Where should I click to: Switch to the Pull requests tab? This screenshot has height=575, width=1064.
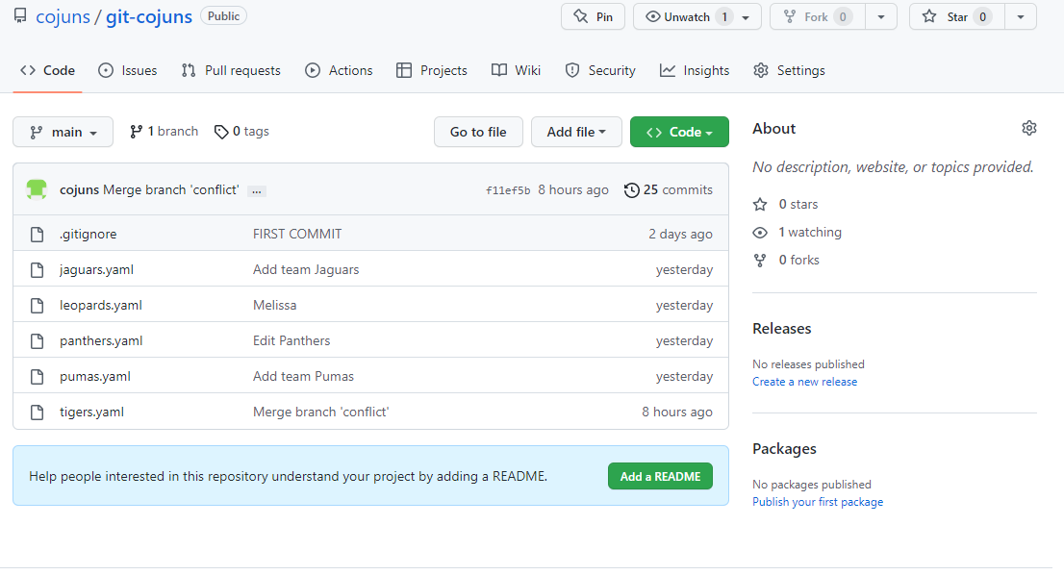231,70
